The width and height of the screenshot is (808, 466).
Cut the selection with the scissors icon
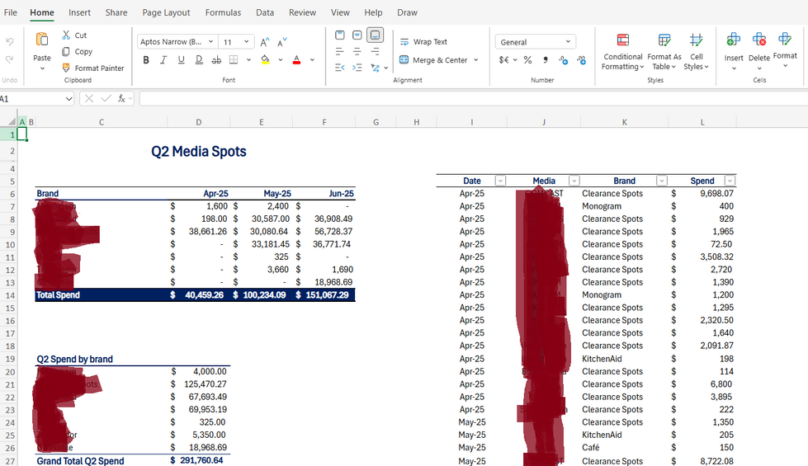point(66,35)
